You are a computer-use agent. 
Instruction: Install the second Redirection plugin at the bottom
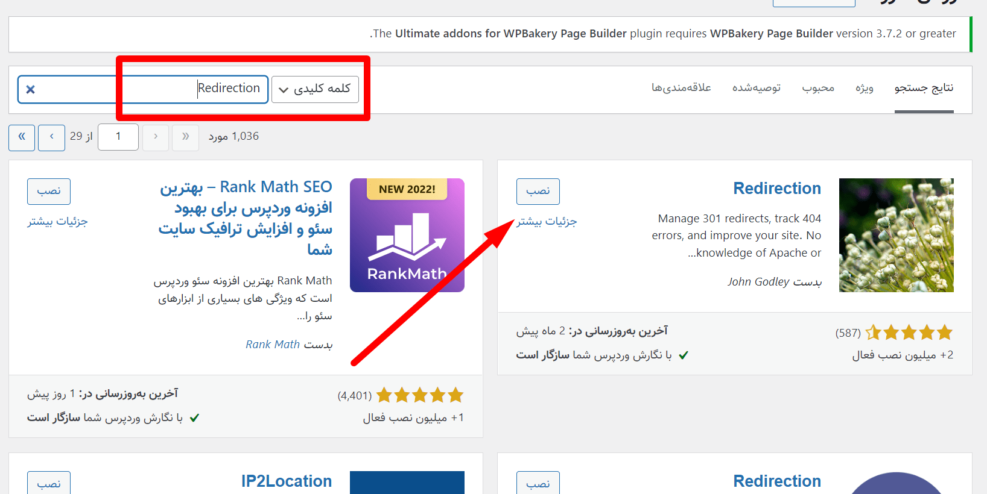point(538,483)
